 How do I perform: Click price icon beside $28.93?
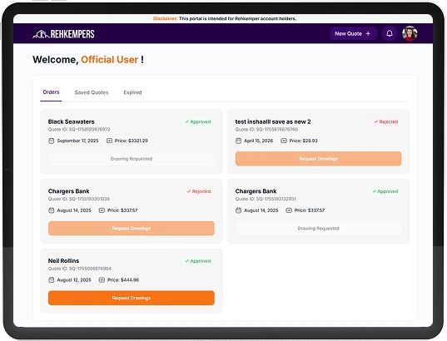pyautogui.click(x=284, y=141)
